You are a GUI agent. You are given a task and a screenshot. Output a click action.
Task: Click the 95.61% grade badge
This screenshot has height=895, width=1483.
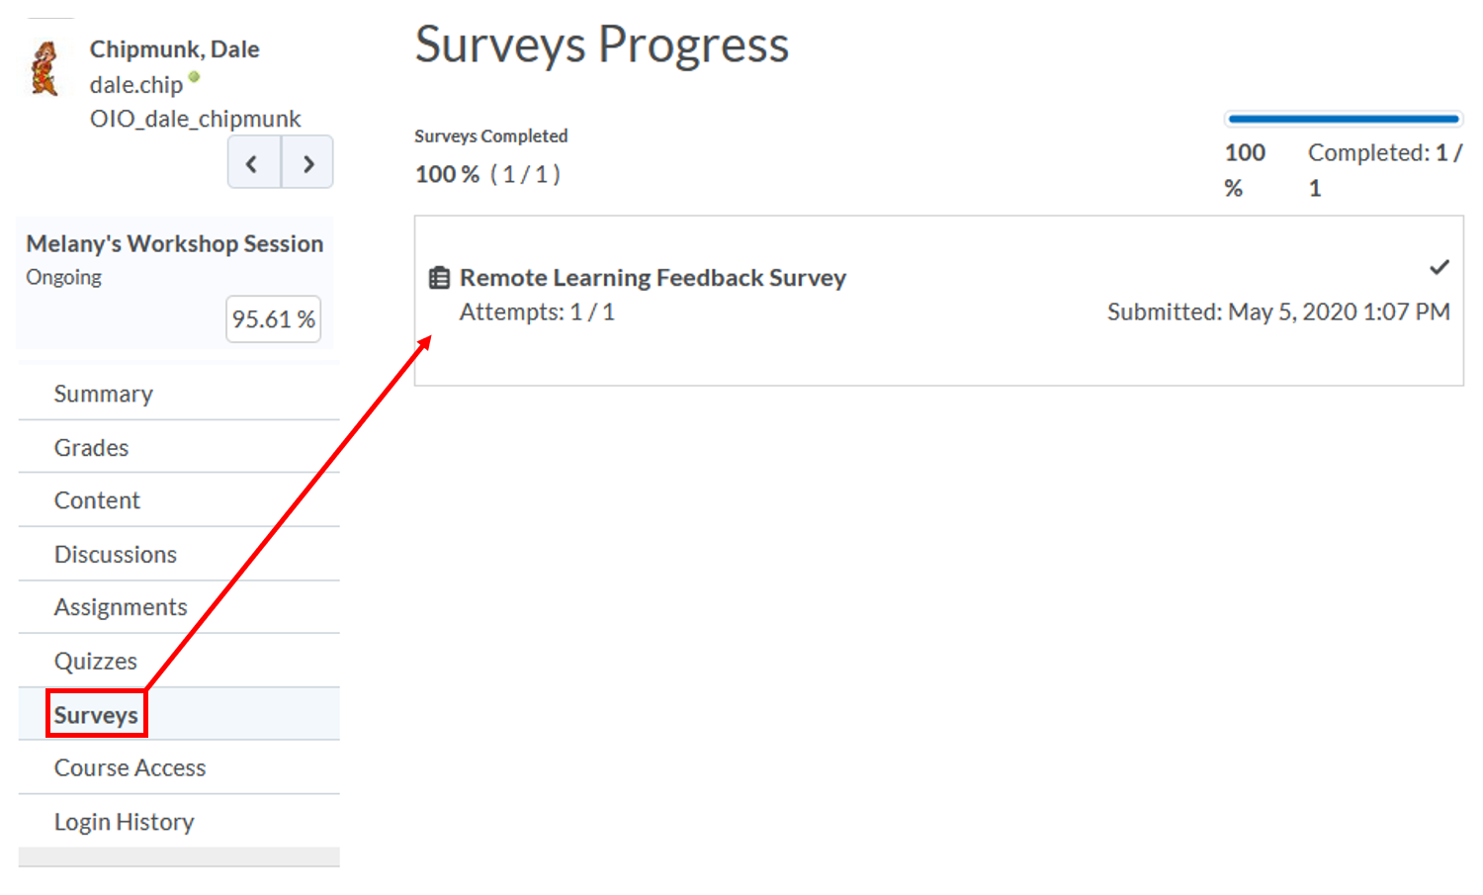pyautogui.click(x=273, y=318)
